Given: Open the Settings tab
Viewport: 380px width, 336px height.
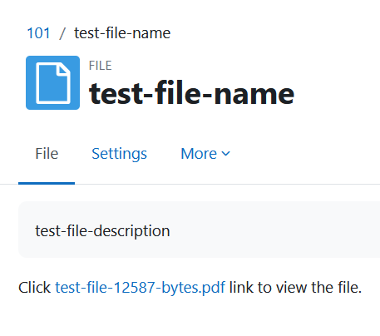Looking at the screenshot, I should tap(119, 154).
